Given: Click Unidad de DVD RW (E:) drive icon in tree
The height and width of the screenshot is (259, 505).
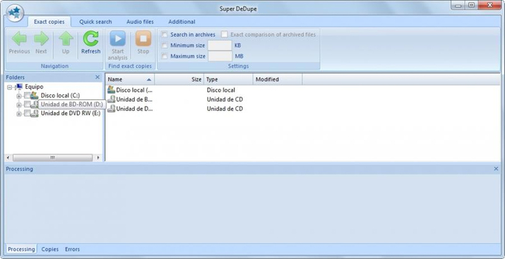Looking at the screenshot, I should (x=35, y=113).
